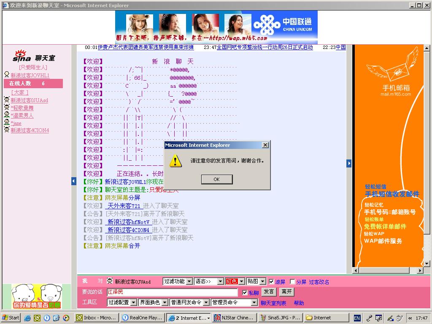Click the Sina eye logo

tap(22, 56)
